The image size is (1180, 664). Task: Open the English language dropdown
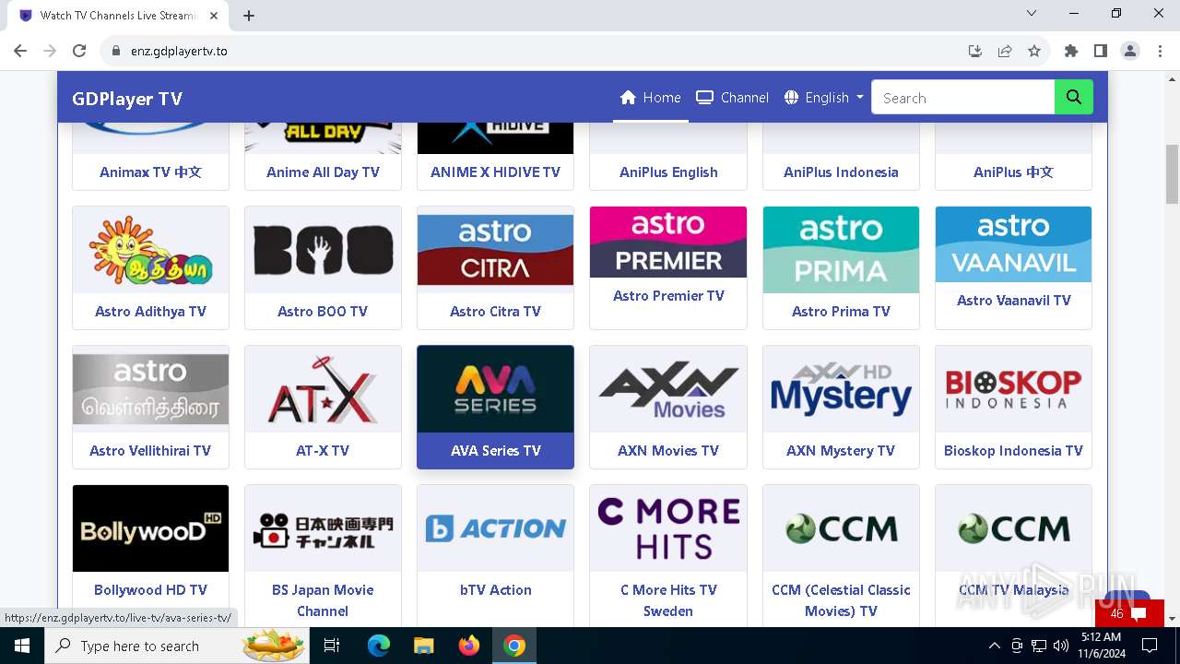[x=823, y=97]
